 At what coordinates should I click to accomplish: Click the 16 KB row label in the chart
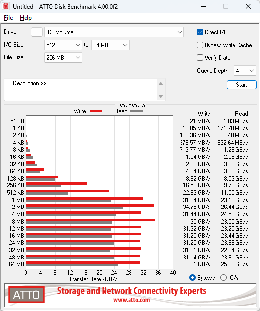point(17,157)
